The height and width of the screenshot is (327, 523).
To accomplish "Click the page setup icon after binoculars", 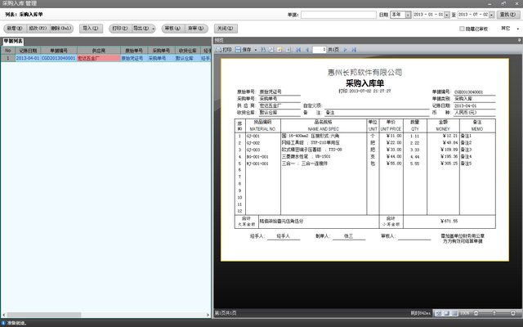I will 271,50.
